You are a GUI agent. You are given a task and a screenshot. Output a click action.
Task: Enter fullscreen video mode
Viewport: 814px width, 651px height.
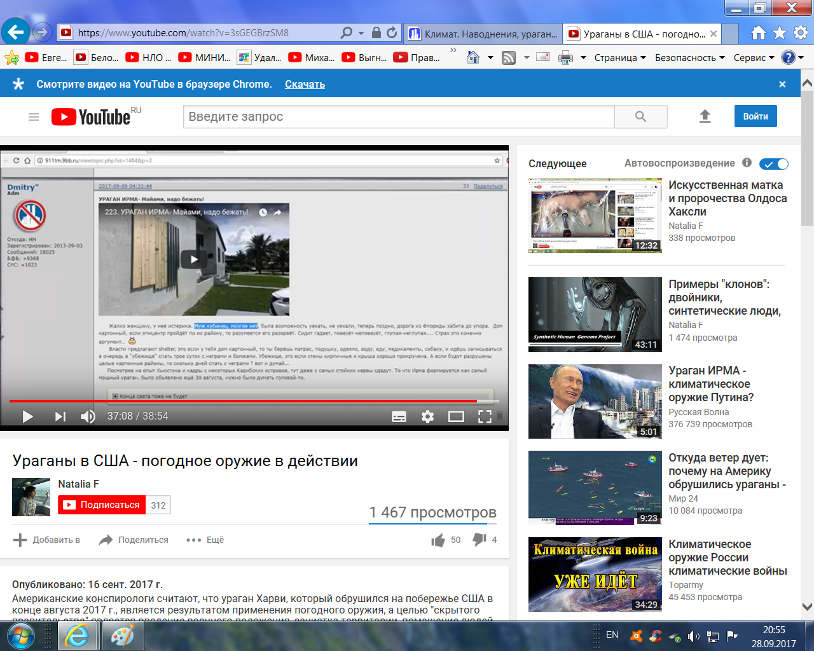click(485, 416)
